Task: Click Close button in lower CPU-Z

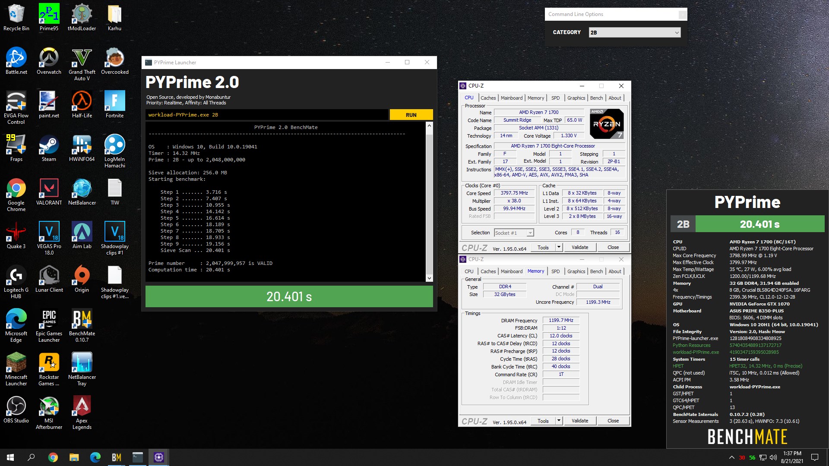Action: pos(613,421)
